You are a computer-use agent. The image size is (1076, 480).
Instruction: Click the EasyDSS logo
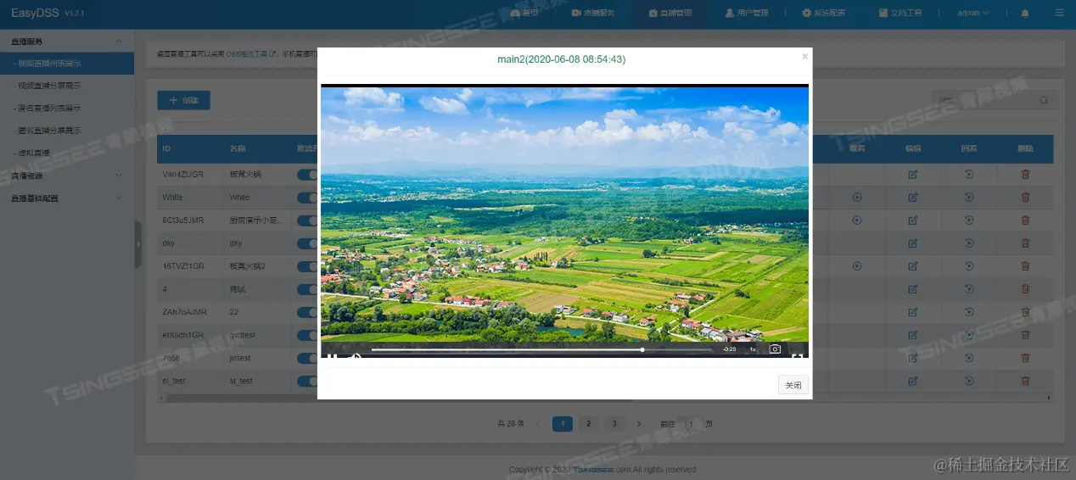36,13
